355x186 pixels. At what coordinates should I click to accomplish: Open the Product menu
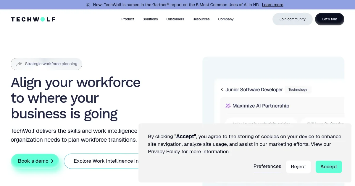pyautogui.click(x=128, y=19)
